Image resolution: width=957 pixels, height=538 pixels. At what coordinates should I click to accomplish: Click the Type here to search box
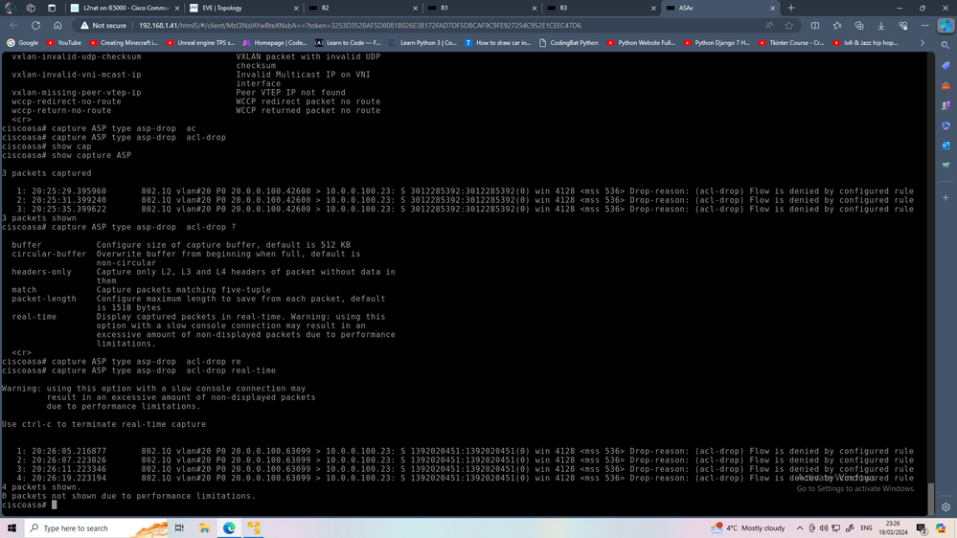point(98,527)
